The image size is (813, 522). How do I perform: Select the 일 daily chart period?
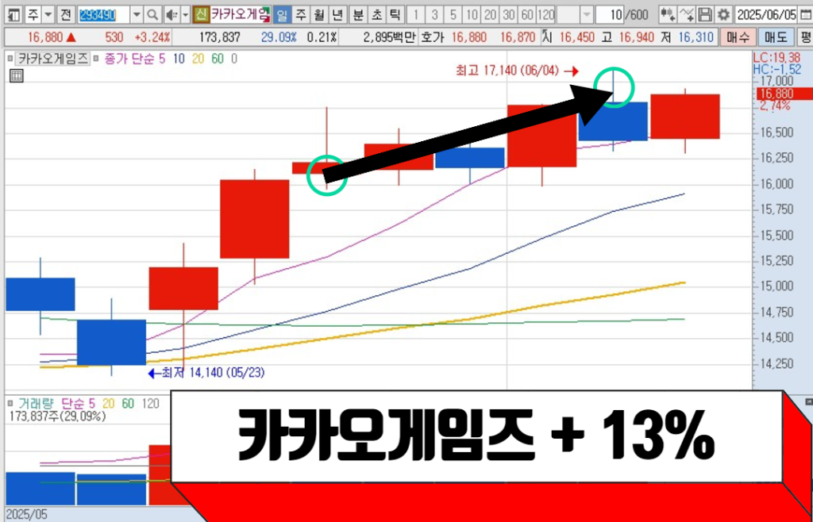[x=282, y=15]
